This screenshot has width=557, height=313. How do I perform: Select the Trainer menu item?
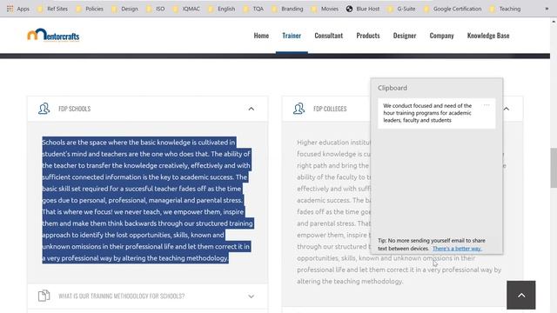tap(292, 36)
